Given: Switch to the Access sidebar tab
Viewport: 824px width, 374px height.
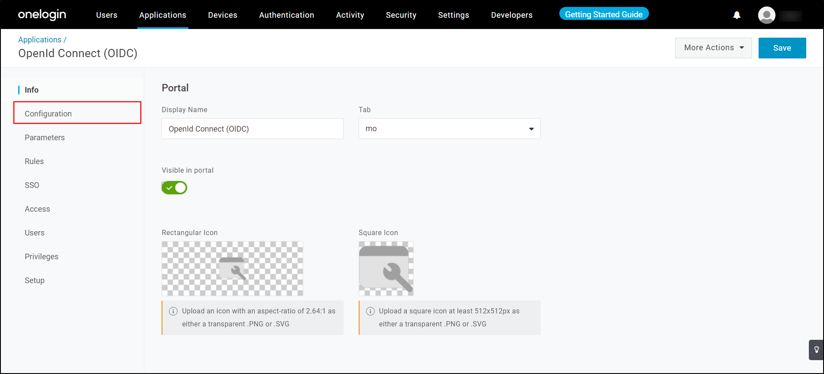Looking at the screenshot, I should 37,209.
